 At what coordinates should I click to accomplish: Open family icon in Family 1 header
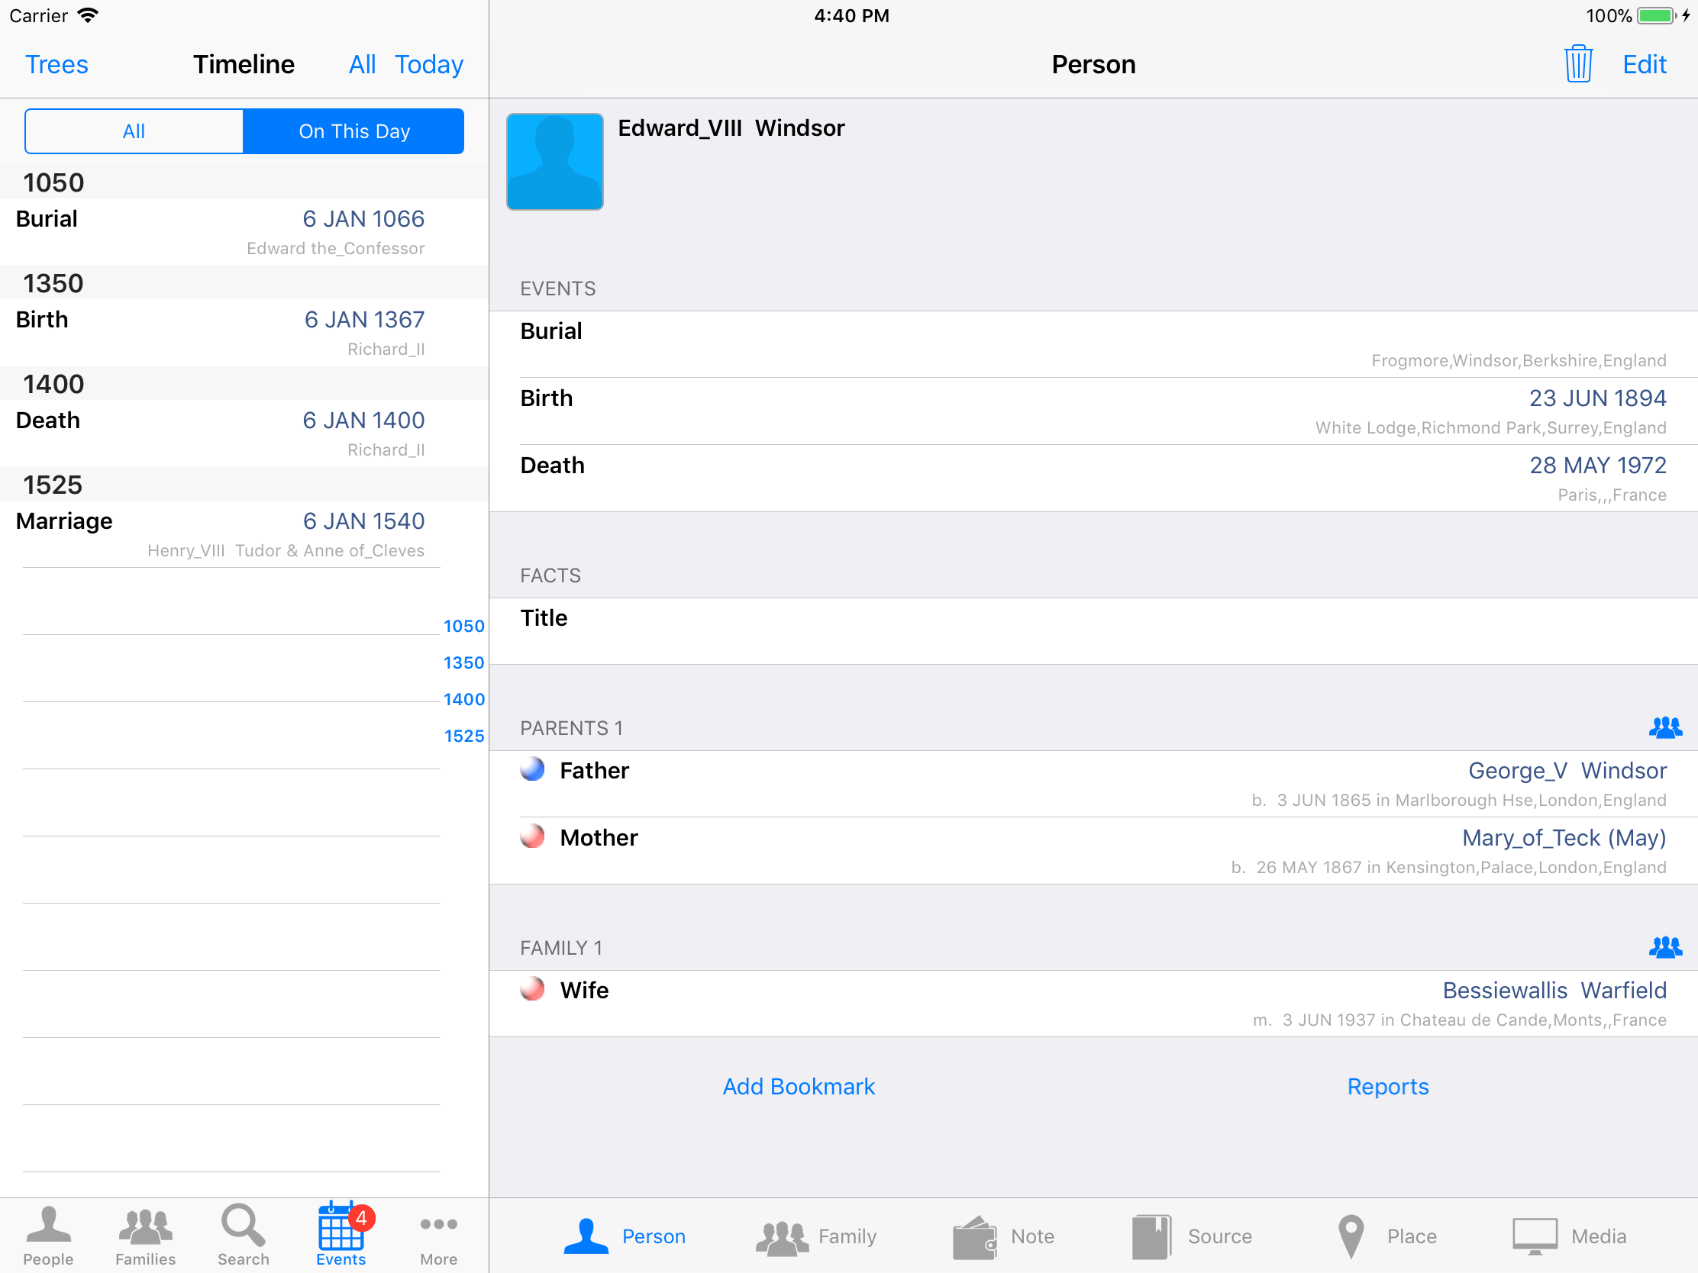(x=1664, y=948)
